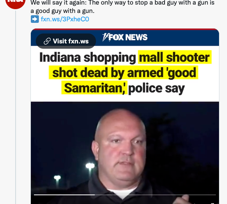Click the current playhead position on progress bar

pyautogui.click(x=95, y=195)
